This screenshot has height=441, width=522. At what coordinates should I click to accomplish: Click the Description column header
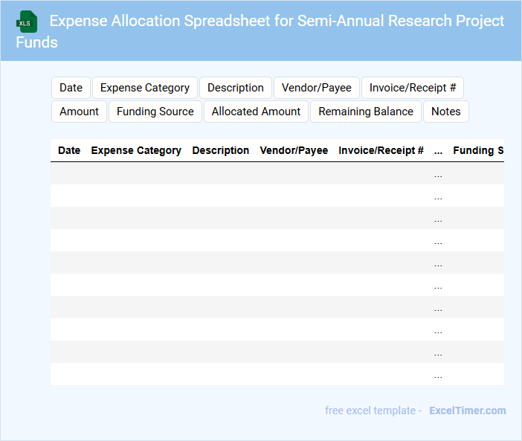click(221, 150)
